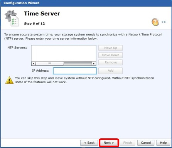Open Help from the bottom button row
The image size is (172, 148).
coord(163,143)
